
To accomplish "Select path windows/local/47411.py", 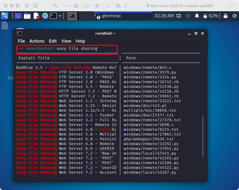I will (x=150, y=153).
